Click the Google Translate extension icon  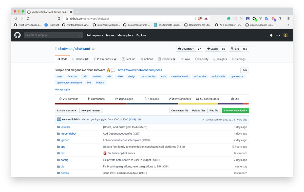(267, 19)
